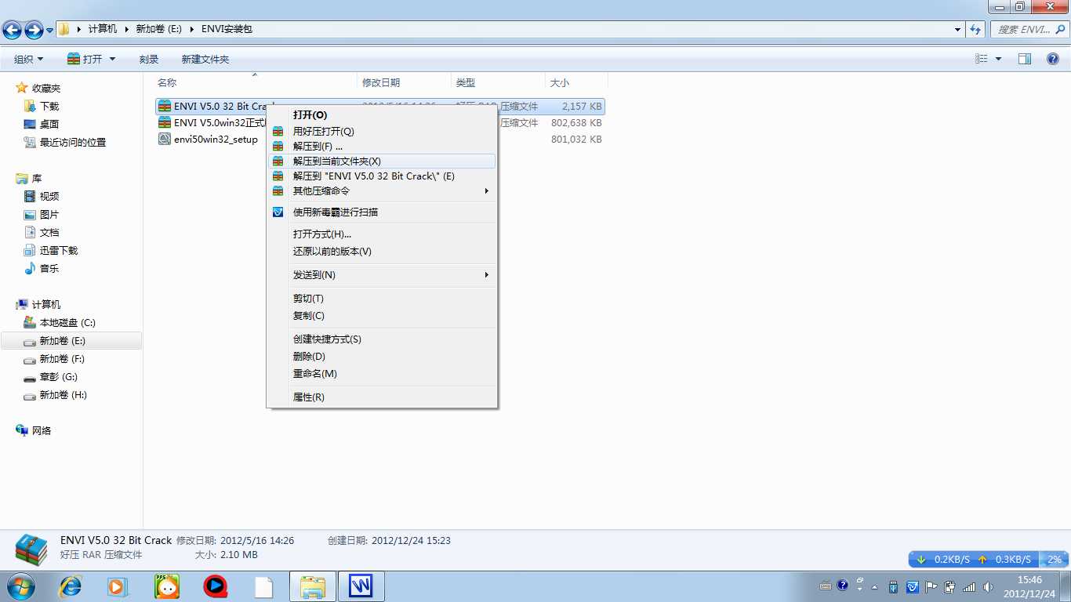This screenshot has width=1071, height=602.
Task: Click the Windows Start button
Action: click(20, 586)
